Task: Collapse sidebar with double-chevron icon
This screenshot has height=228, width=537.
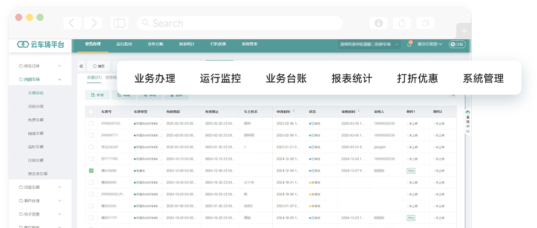Action: pos(81,66)
